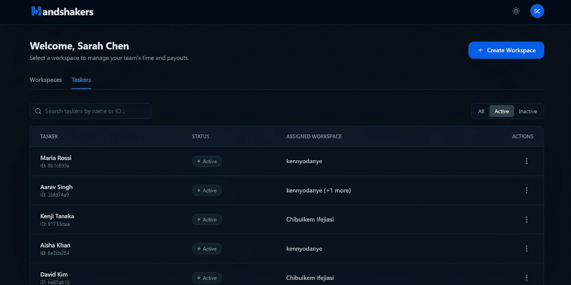
Task: Click the Handshakers logo
Action: tap(62, 11)
